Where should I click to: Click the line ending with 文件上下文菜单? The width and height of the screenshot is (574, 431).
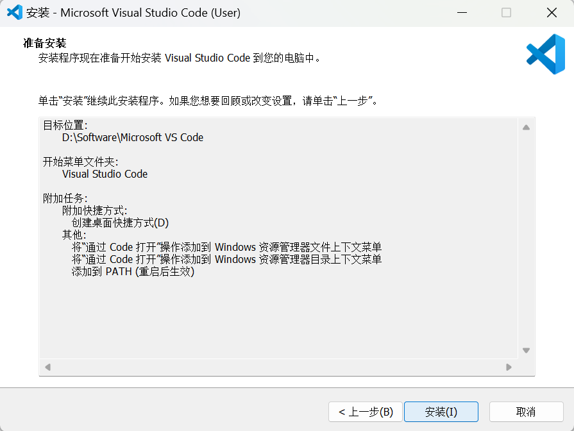[226, 247]
